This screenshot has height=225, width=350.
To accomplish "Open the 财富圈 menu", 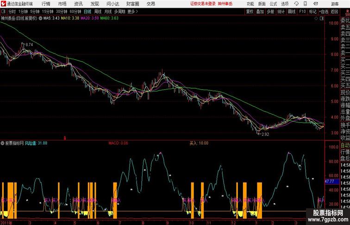I will 132,4.
